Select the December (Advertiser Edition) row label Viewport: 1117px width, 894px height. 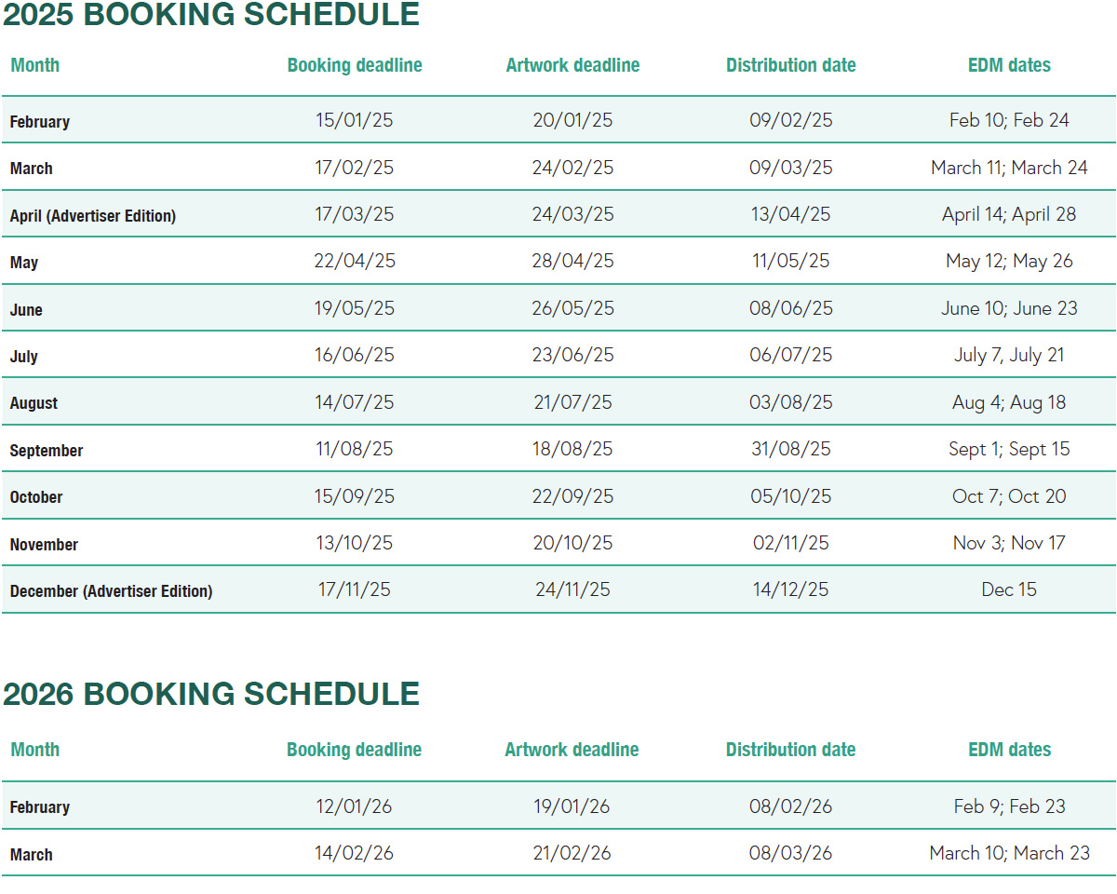click(x=111, y=590)
